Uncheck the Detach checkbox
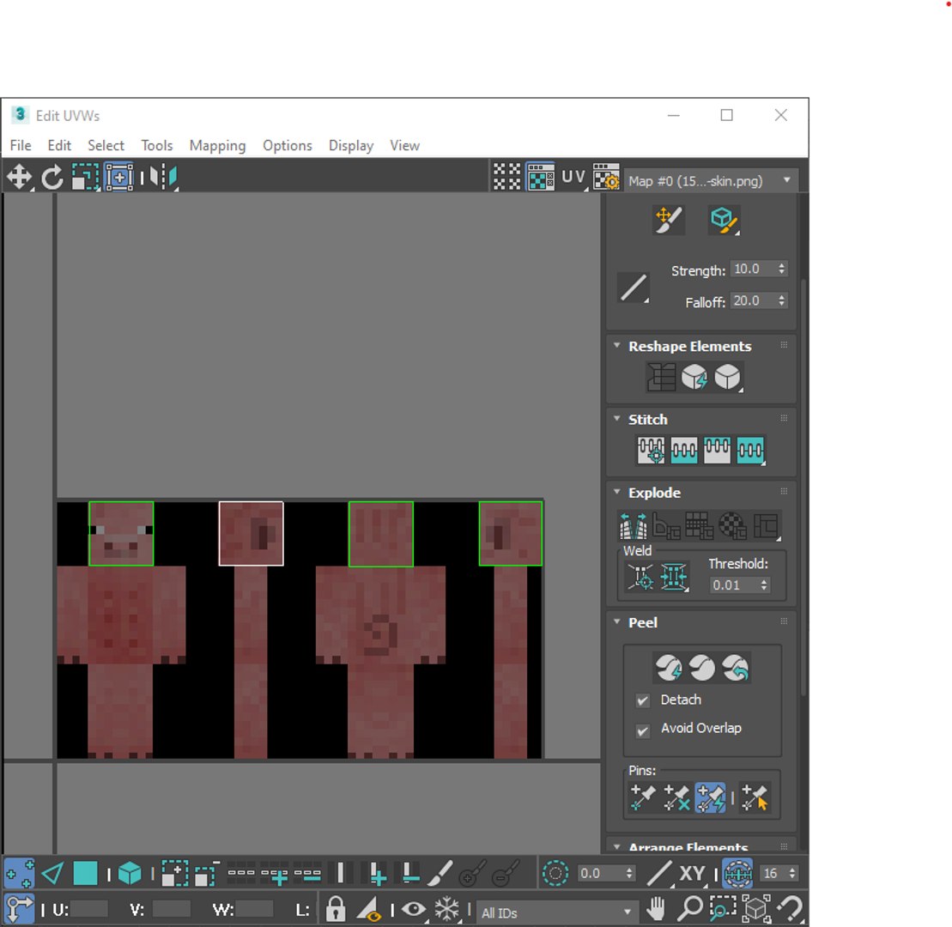 click(642, 700)
